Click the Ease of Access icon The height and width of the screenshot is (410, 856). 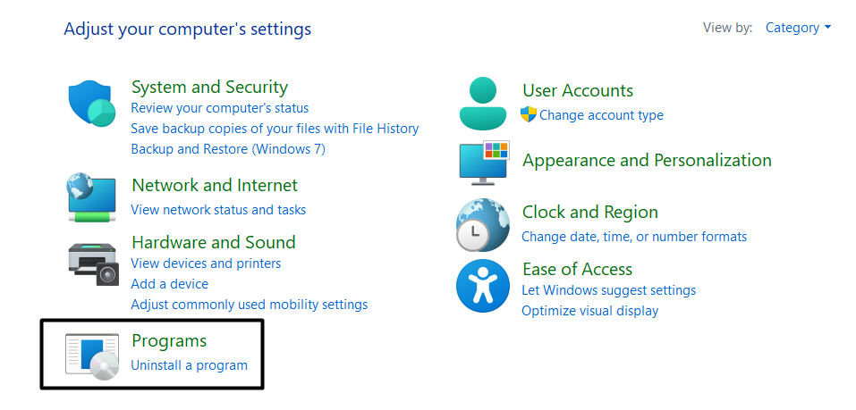click(483, 286)
